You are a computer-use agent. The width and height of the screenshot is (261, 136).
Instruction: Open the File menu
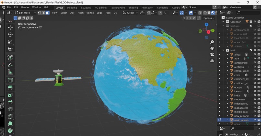point(9,7)
